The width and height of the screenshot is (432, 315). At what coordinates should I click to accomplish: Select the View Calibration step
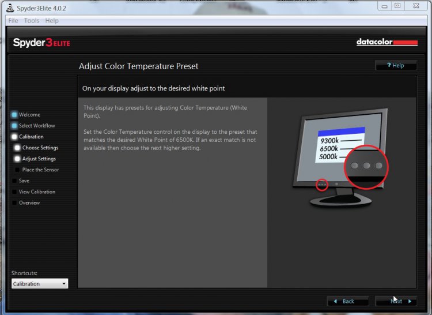pos(37,192)
